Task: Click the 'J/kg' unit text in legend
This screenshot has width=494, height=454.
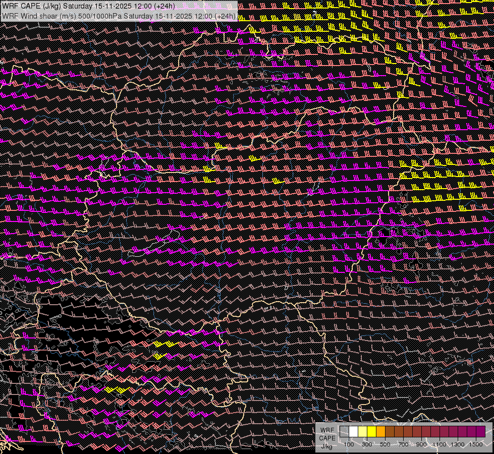Action: (x=326, y=446)
